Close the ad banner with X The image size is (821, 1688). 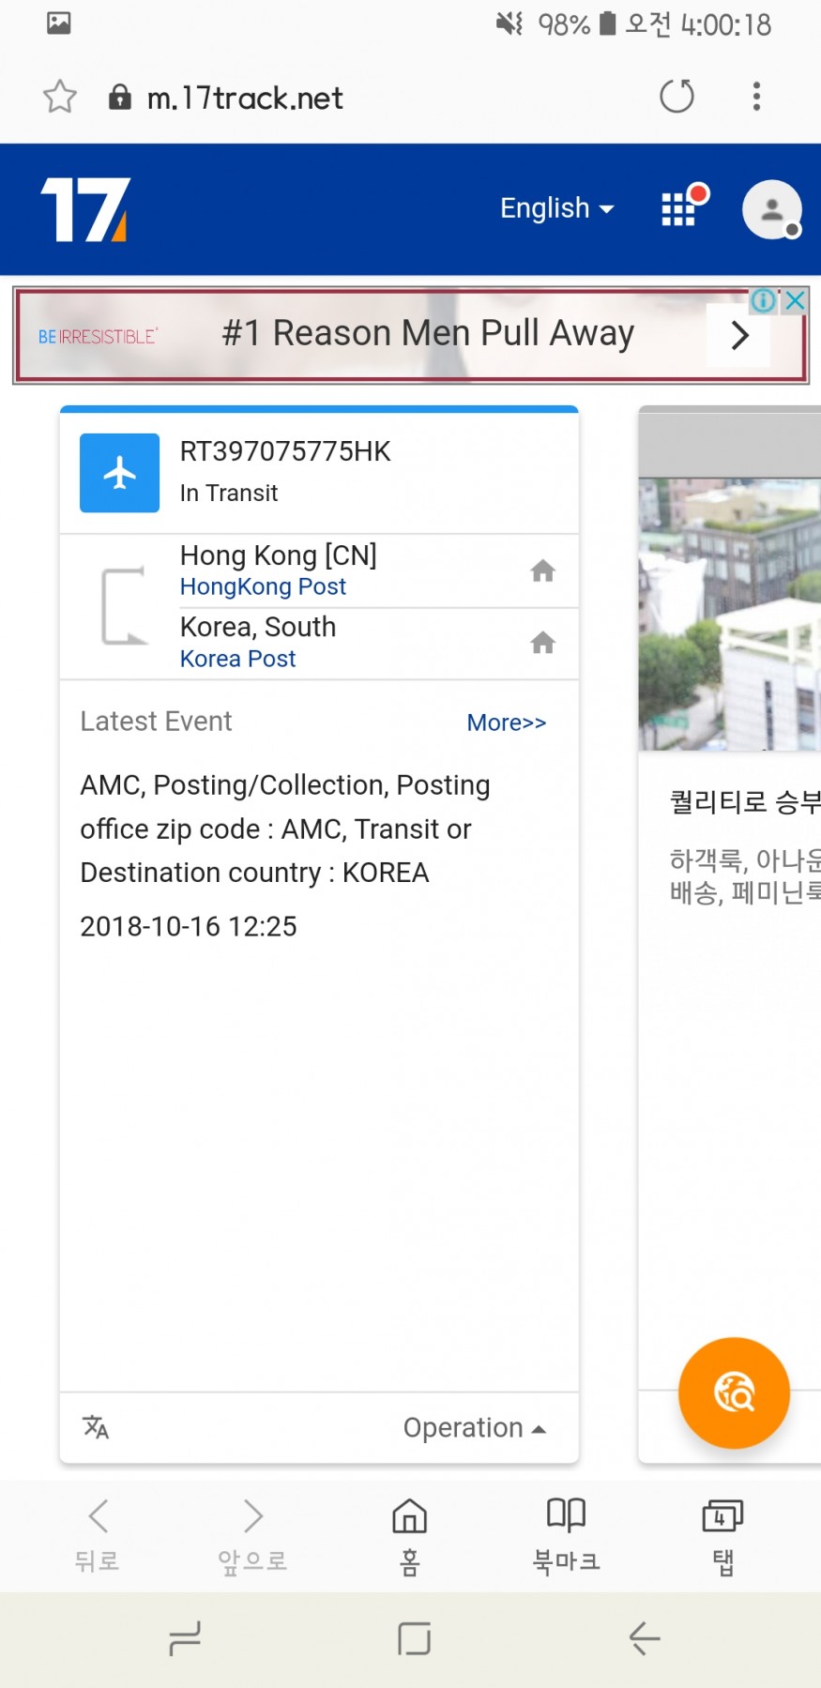795,300
